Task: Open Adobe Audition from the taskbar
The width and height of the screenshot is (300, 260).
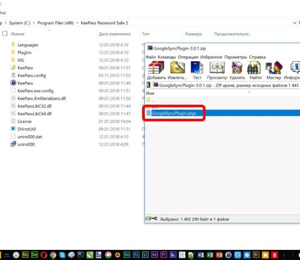Action: coord(127,255)
